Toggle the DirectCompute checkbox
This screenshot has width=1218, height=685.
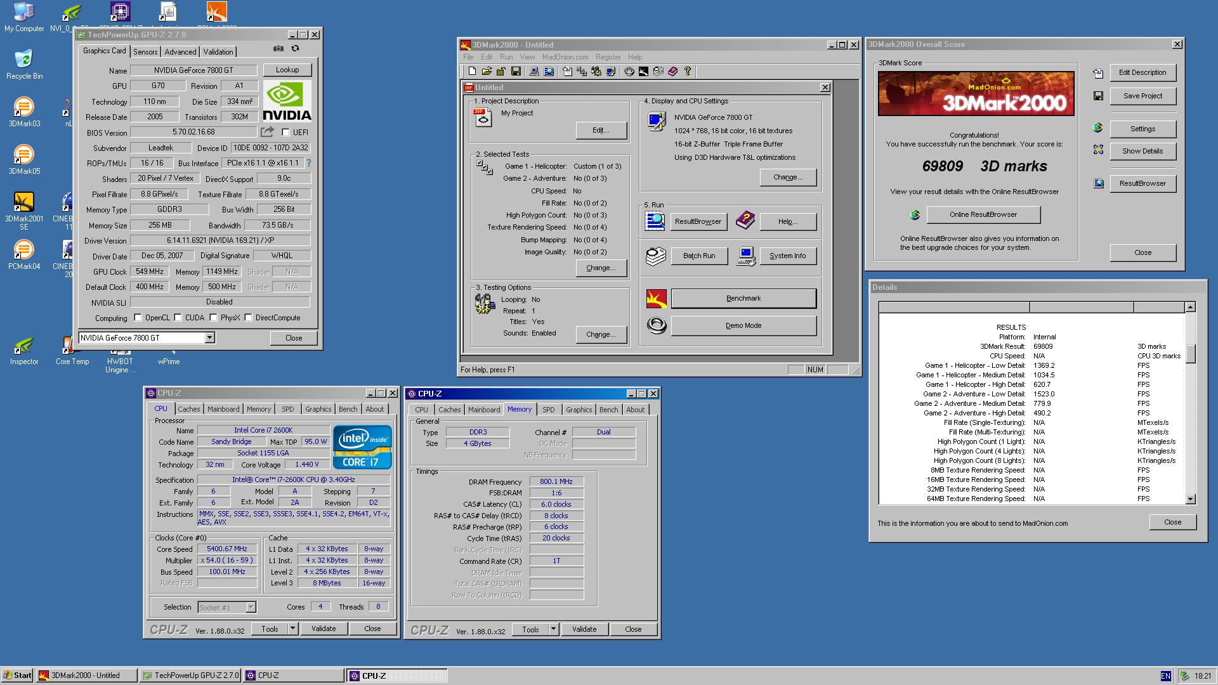(x=249, y=318)
